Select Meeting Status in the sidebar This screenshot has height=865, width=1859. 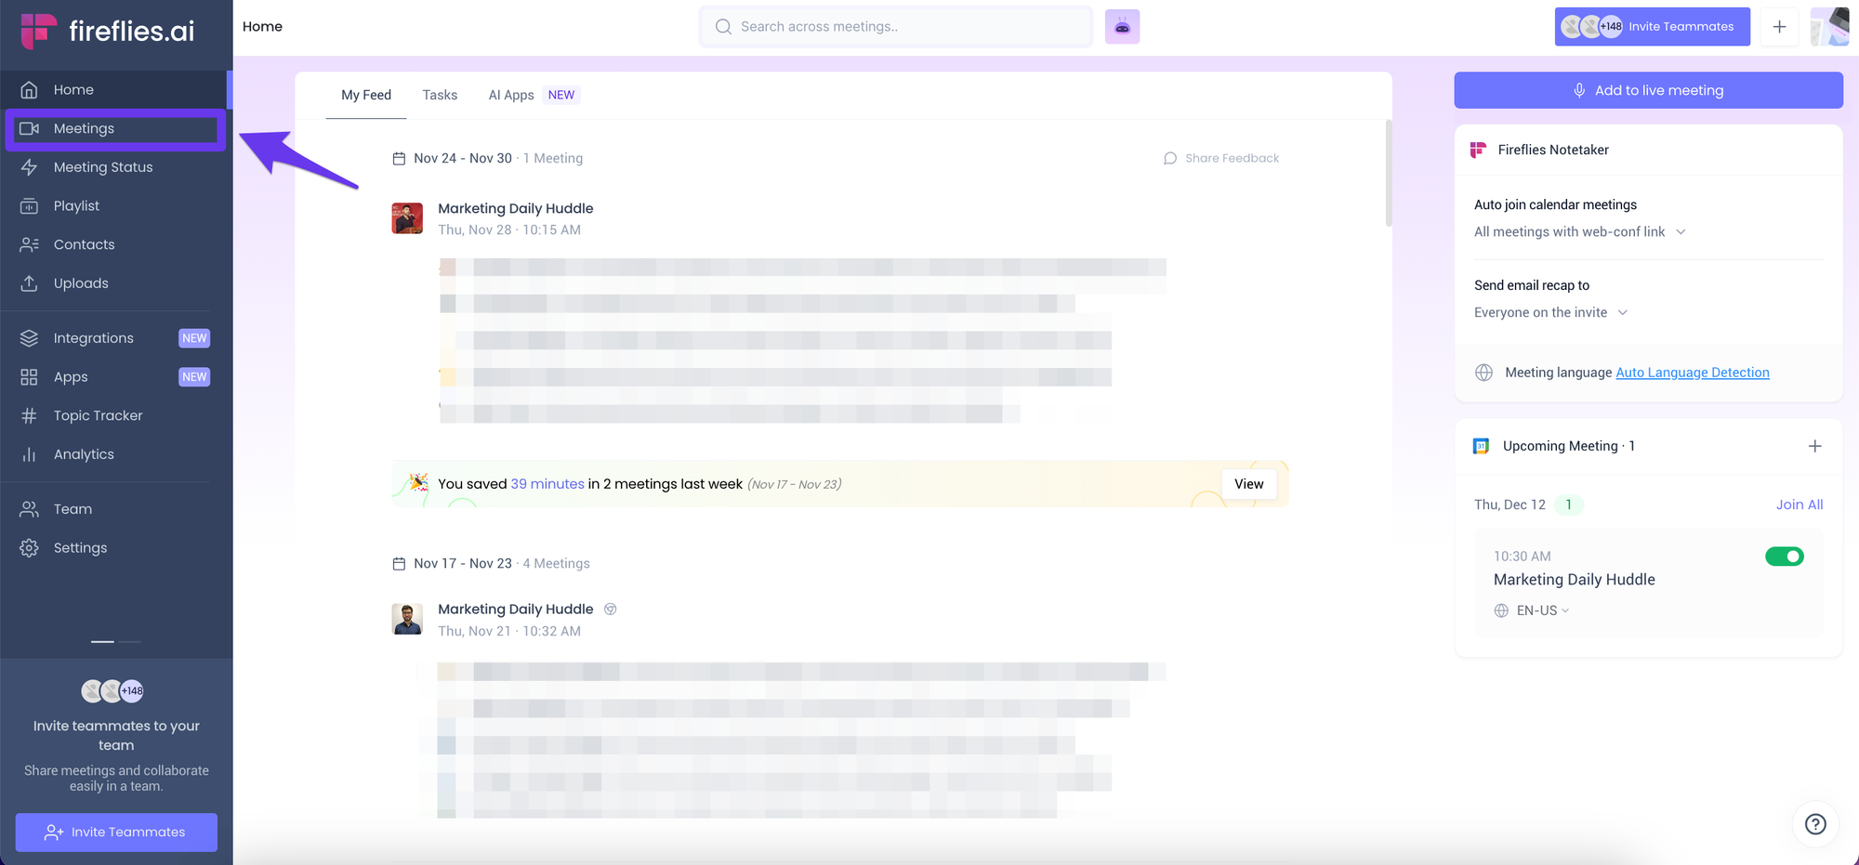click(115, 167)
